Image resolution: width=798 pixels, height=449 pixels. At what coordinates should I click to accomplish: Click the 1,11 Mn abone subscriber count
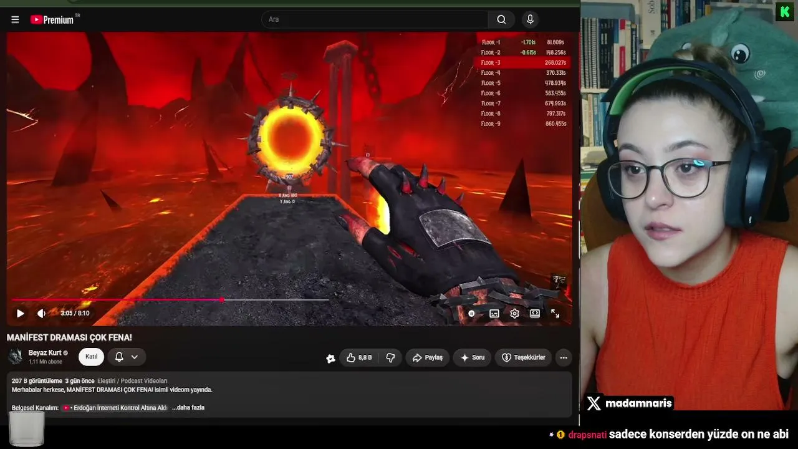click(46, 362)
